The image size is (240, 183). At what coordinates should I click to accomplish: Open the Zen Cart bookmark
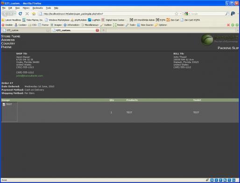(173, 20)
